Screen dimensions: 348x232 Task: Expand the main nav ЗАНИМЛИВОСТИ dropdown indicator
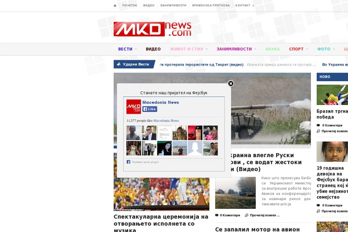255,49
